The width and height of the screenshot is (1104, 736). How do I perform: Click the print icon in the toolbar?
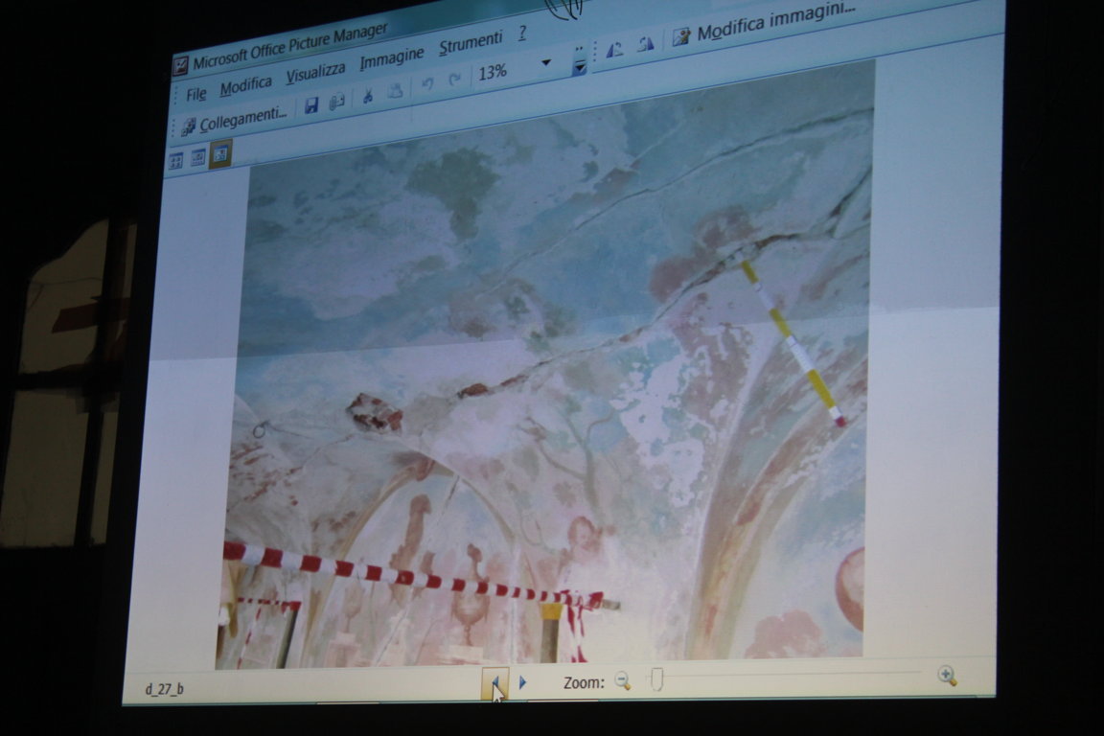[336, 101]
